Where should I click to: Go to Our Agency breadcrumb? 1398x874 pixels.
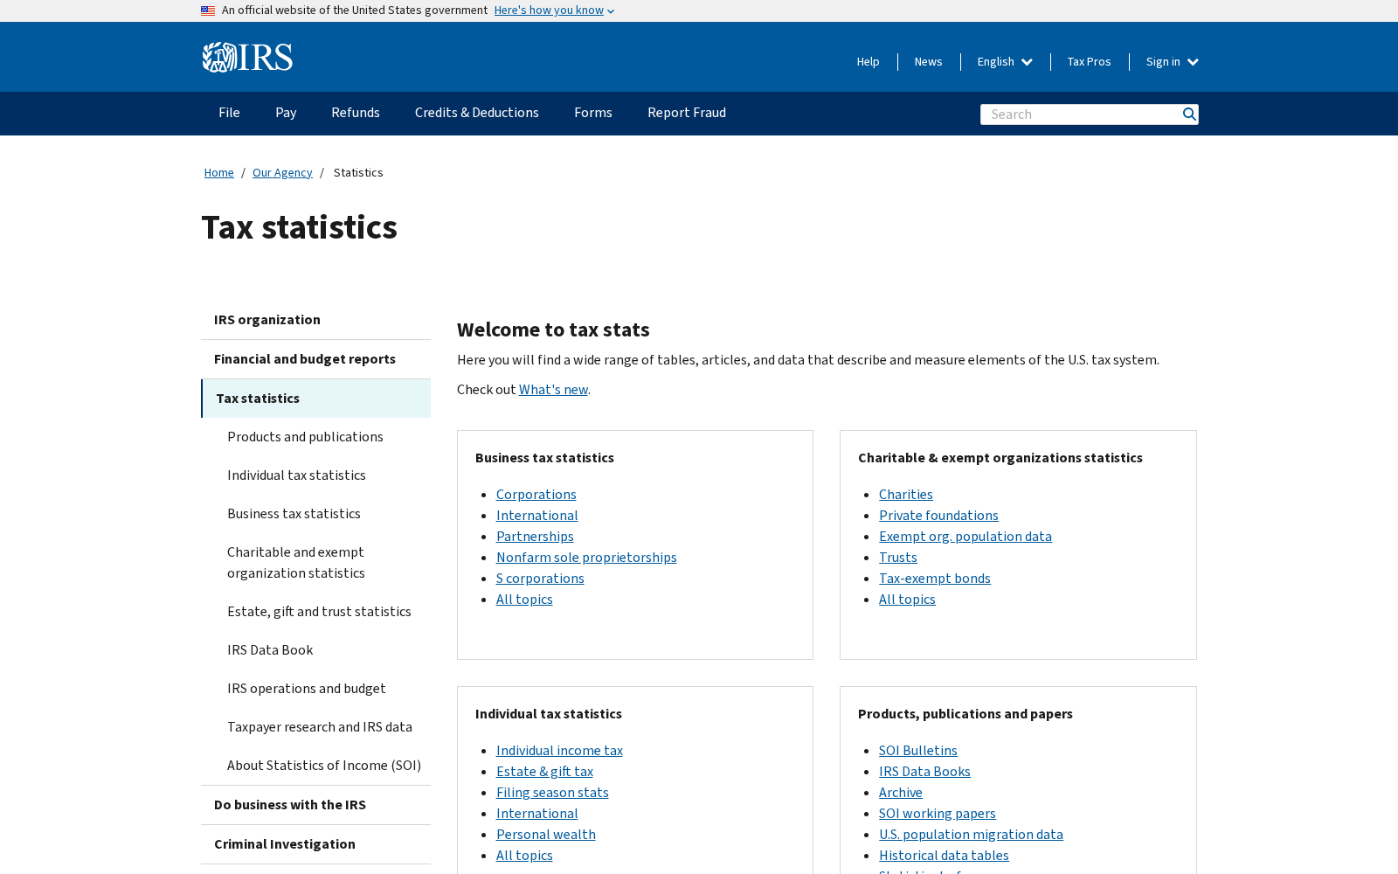(x=282, y=172)
